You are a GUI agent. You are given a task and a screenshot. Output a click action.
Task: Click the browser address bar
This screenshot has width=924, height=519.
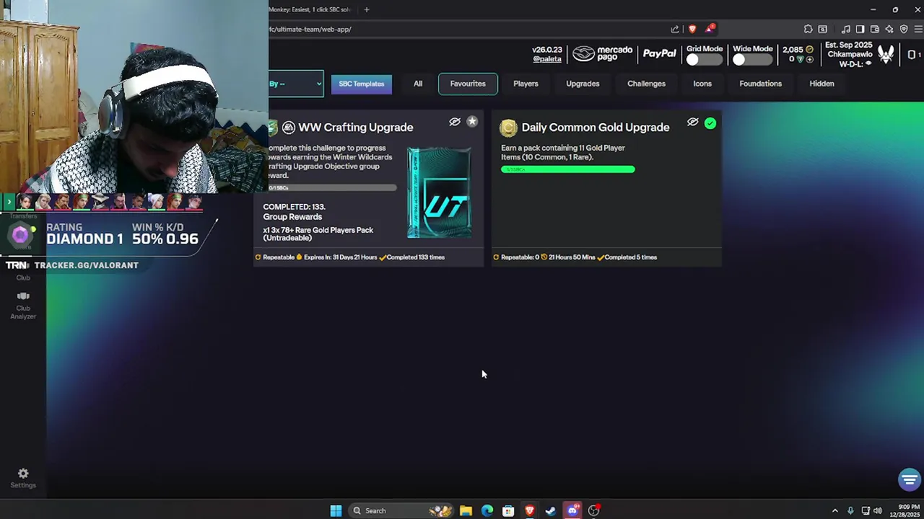(x=468, y=29)
